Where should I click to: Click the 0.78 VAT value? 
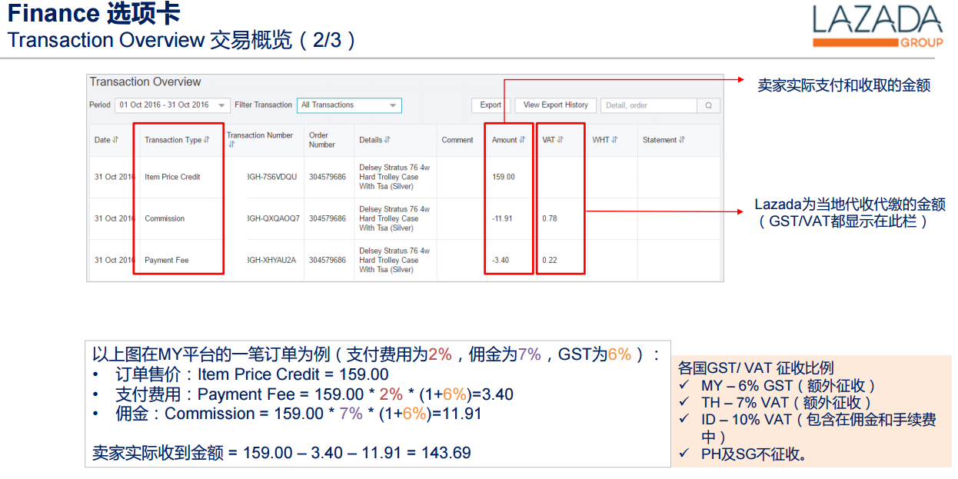click(x=549, y=218)
